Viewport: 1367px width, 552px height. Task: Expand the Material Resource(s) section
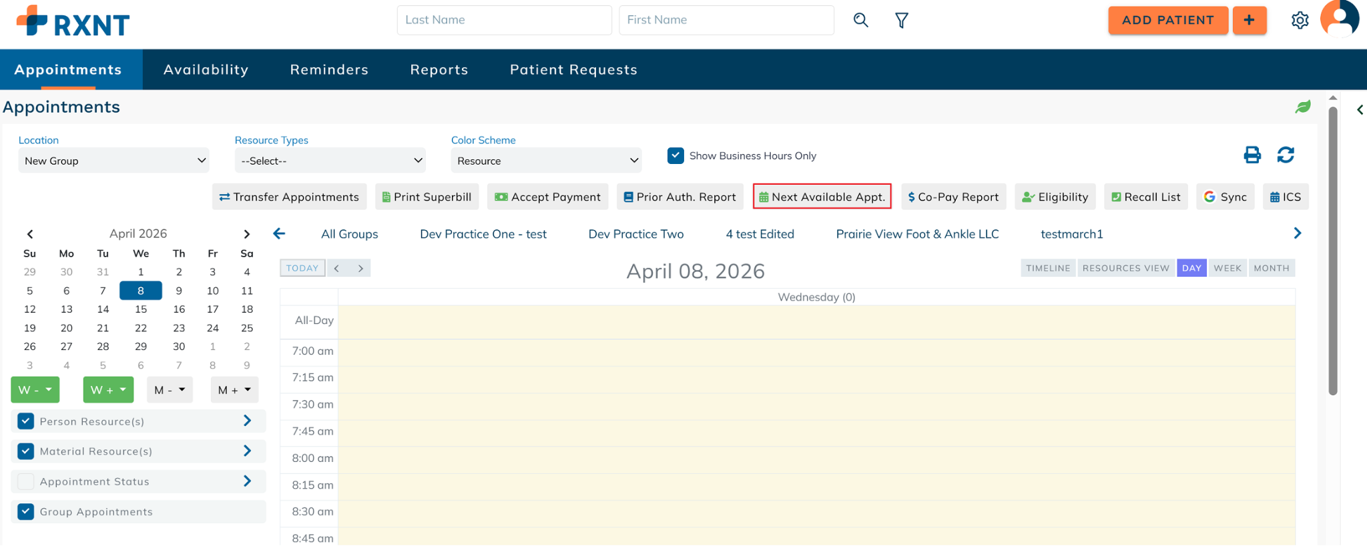tap(247, 451)
